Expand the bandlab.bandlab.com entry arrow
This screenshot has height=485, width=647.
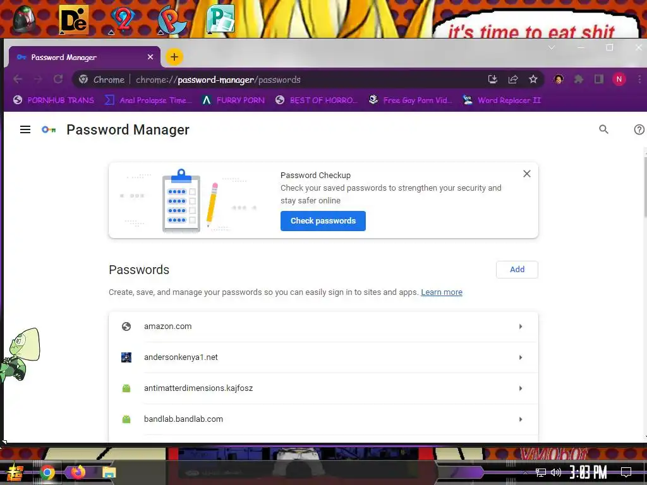click(x=521, y=419)
